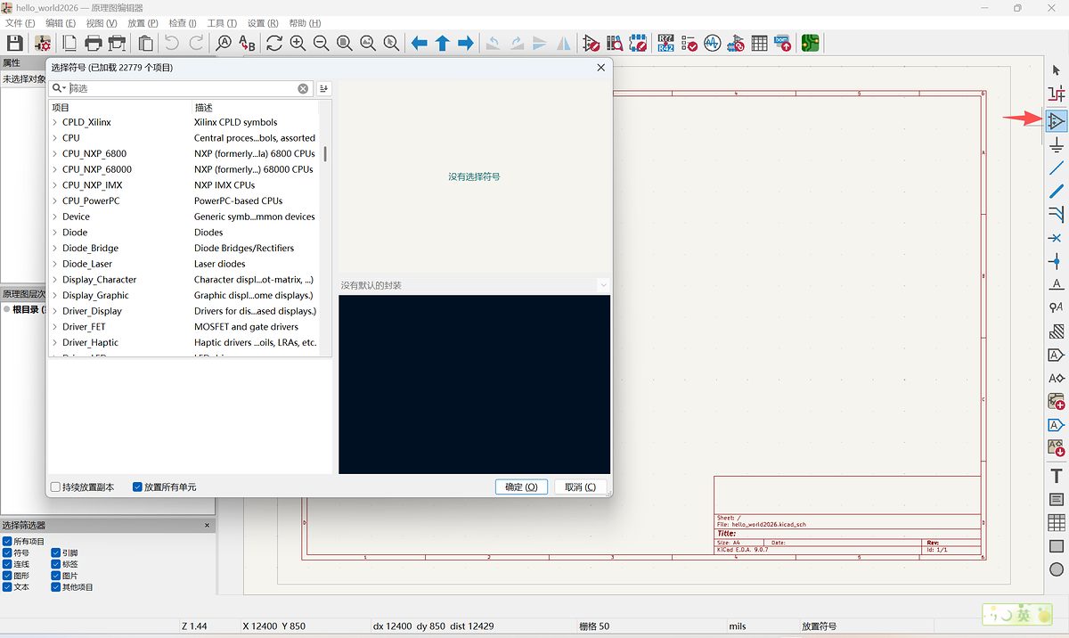Select the arrow selection tool
The height and width of the screenshot is (638, 1069).
1057,70
